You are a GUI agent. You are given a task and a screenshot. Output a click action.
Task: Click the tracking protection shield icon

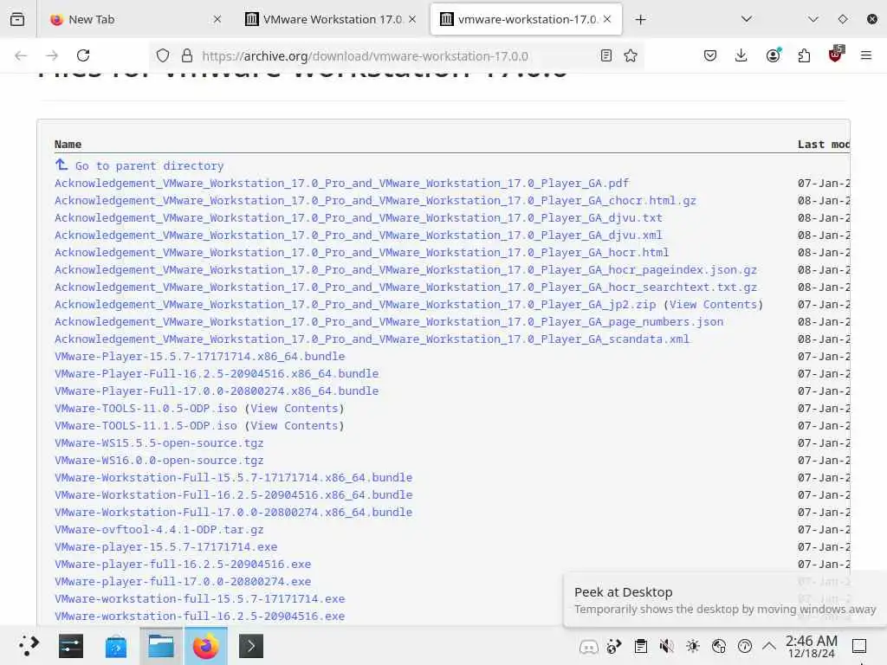[x=163, y=55]
